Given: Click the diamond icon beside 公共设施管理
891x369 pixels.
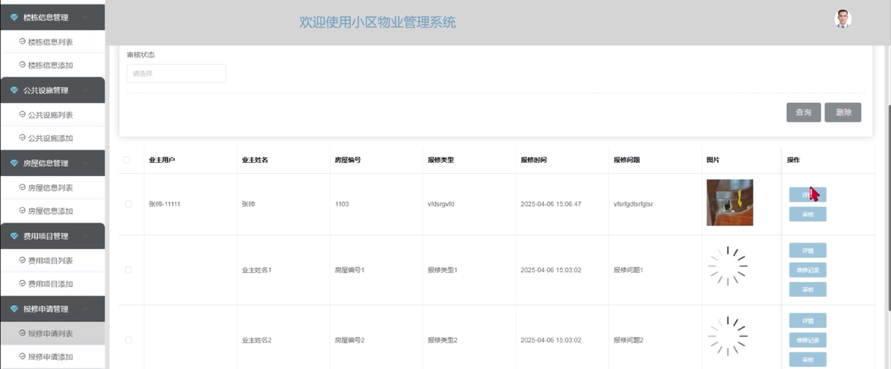Looking at the screenshot, I should pos(14,90).
